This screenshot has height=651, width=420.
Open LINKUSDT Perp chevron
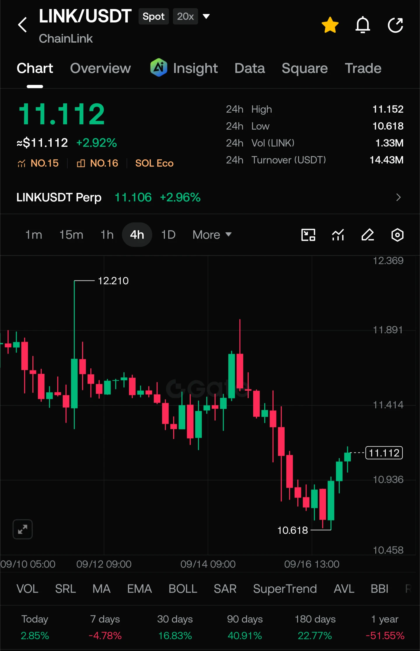tap(398, 198)
